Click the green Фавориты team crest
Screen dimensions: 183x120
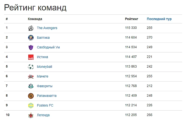pos(31,86)
